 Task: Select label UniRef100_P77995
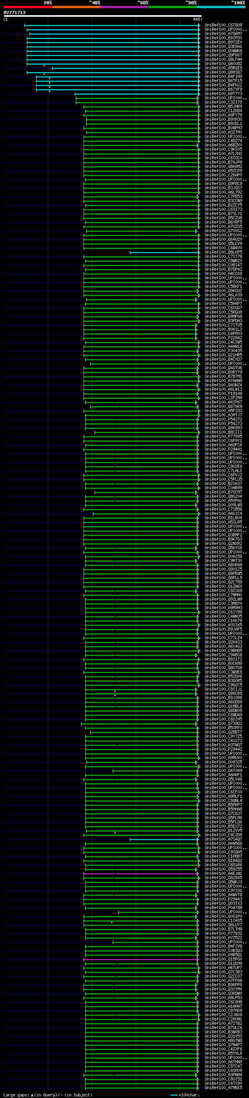223,437
